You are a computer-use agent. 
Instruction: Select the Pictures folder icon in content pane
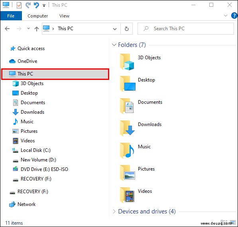(127, 173)
